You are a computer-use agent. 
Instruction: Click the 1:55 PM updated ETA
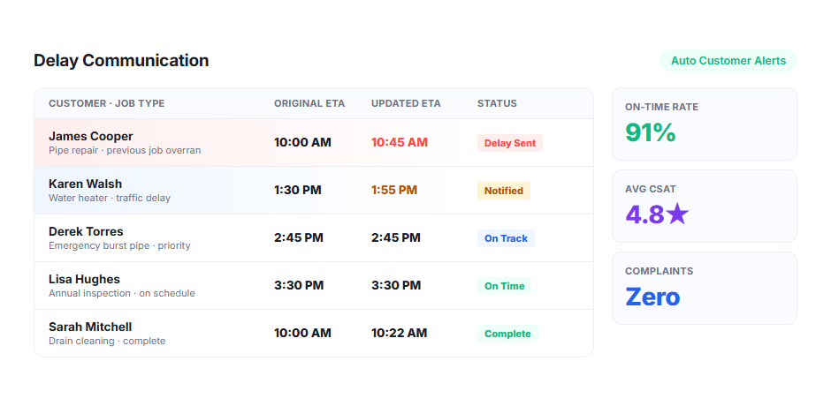[x=394, y=190]
